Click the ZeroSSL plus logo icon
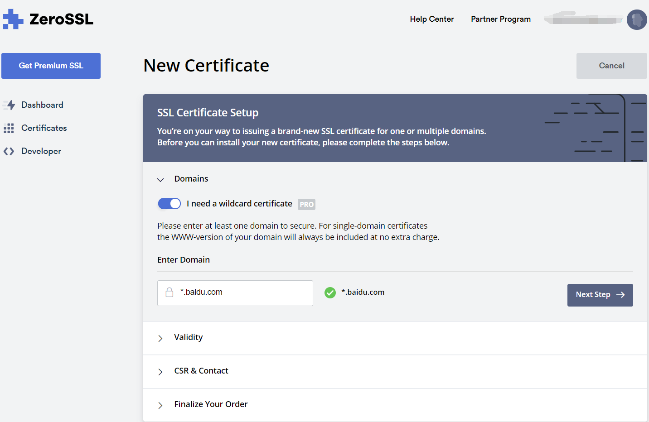Viewport: 649px width, 422px height. (x=13, y=19)
